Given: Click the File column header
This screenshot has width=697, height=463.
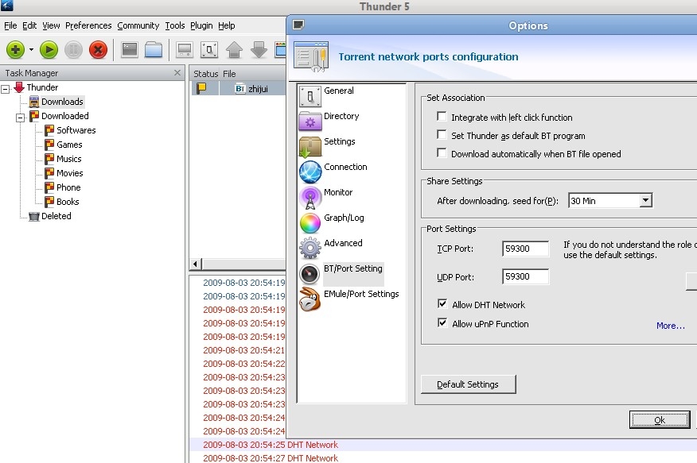Looking at the screenshot, I should pyautogui.click(x=229, y=74).
